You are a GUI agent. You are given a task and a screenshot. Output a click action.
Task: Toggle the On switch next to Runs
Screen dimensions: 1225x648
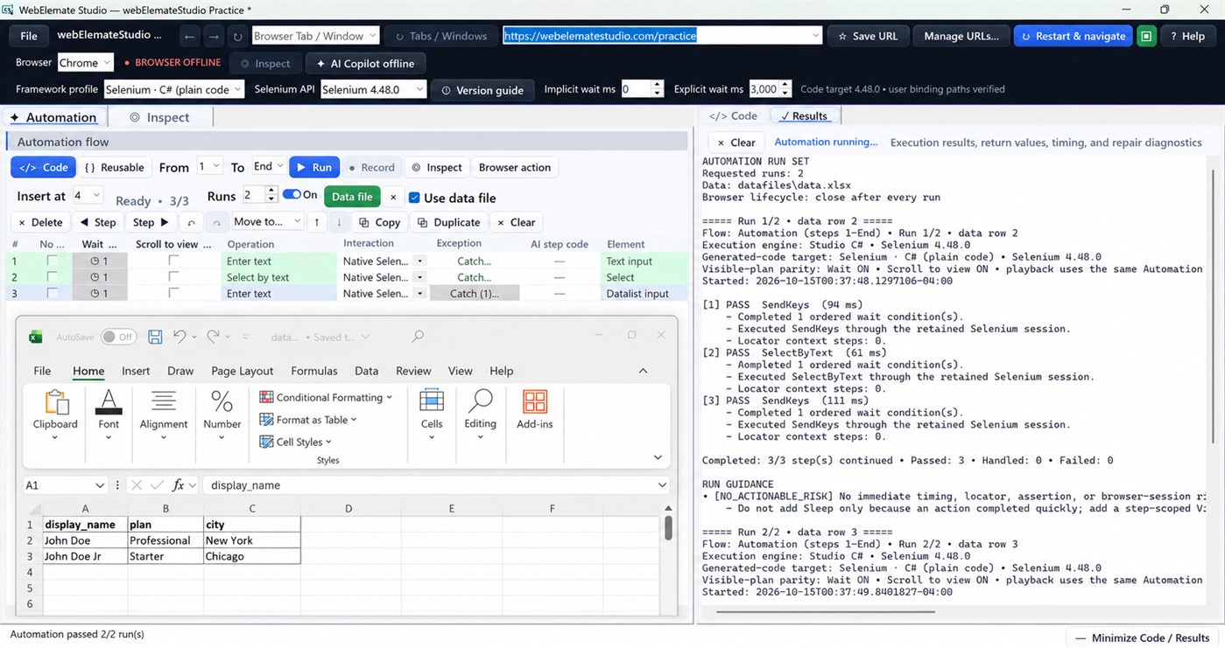292,195
